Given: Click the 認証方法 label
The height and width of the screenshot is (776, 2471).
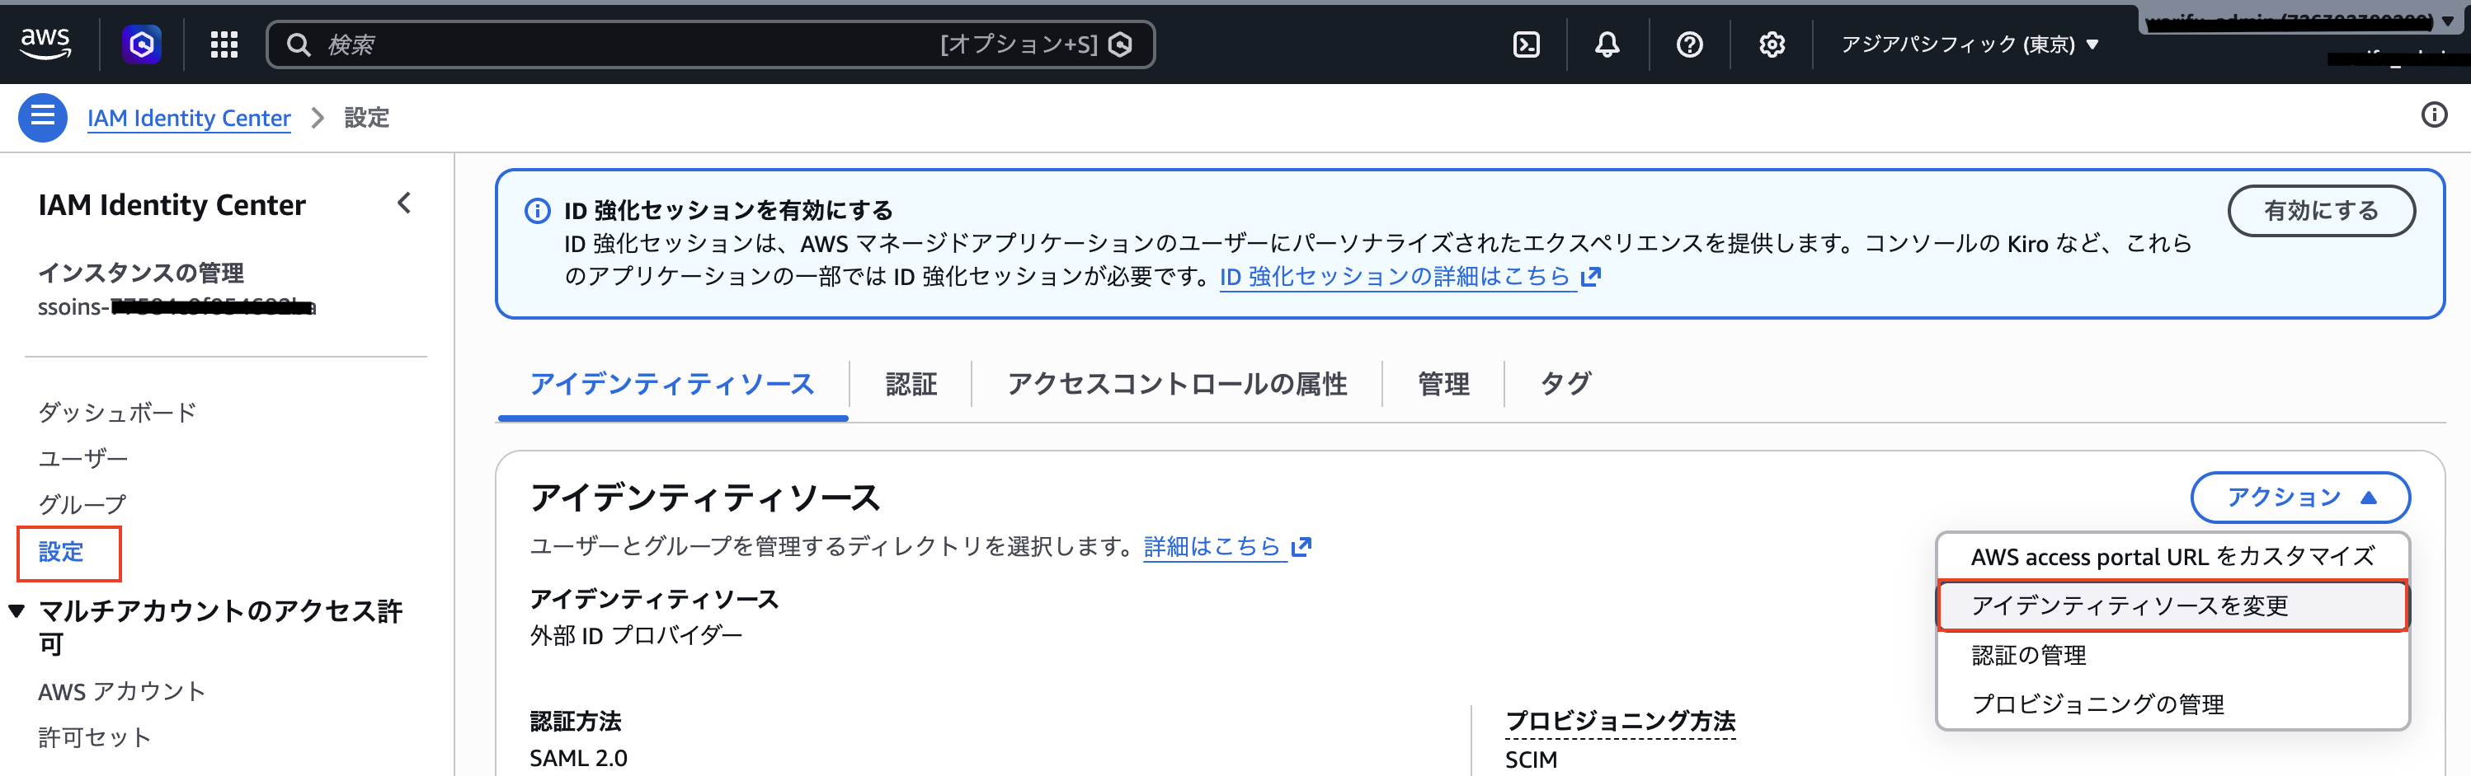Looking at the screenshot, I should tap(576, 722).
